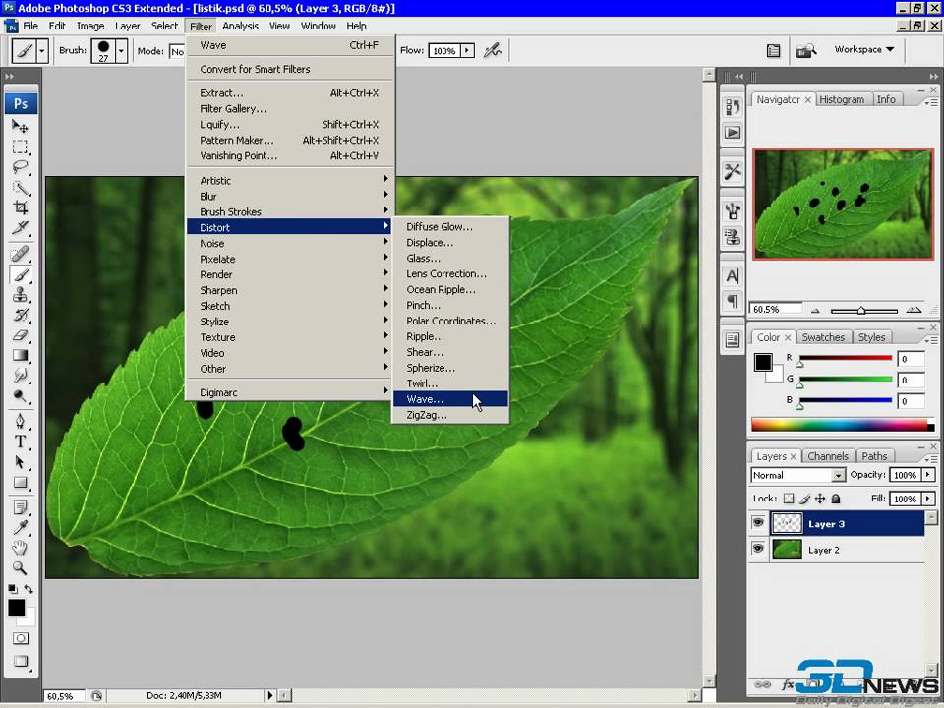Image resolution: width=944 pixels, height=708 pixels.
Task: Select the Gradient tool
Action: click(x=20, y=355)
